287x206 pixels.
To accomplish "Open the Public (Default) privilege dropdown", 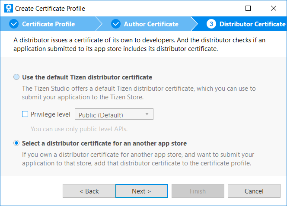I will tap(114, 114).
